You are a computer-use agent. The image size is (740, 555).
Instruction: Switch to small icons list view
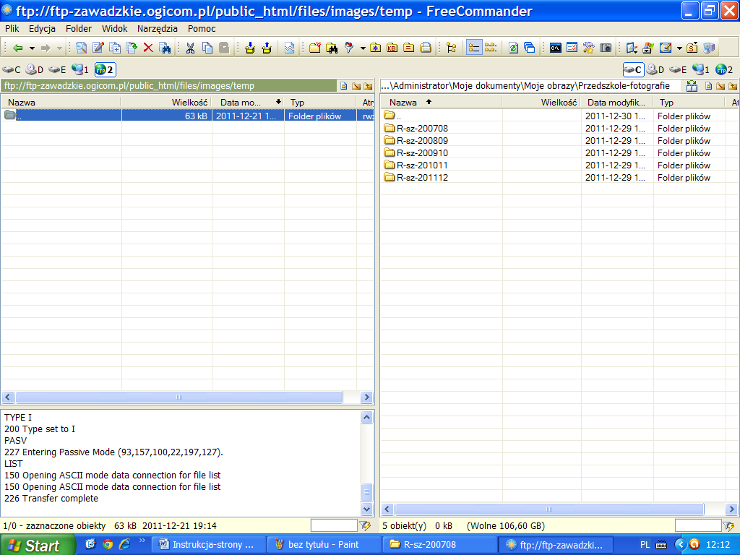click(x=491, y=48)
